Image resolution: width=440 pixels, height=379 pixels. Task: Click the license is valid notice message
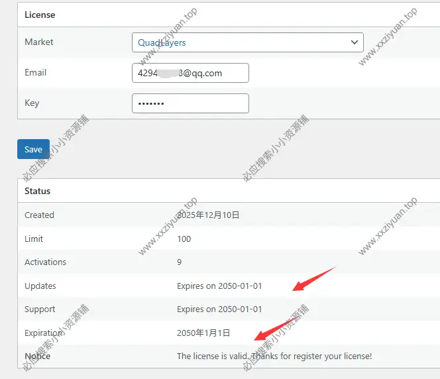point(274,356)
